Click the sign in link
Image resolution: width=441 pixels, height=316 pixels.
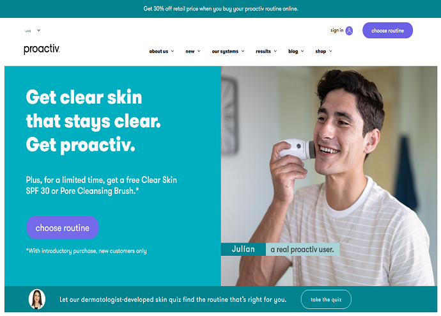(337, 31)
